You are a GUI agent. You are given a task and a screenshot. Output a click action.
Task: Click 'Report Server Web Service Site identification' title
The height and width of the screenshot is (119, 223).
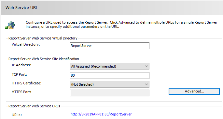[44, 59]
